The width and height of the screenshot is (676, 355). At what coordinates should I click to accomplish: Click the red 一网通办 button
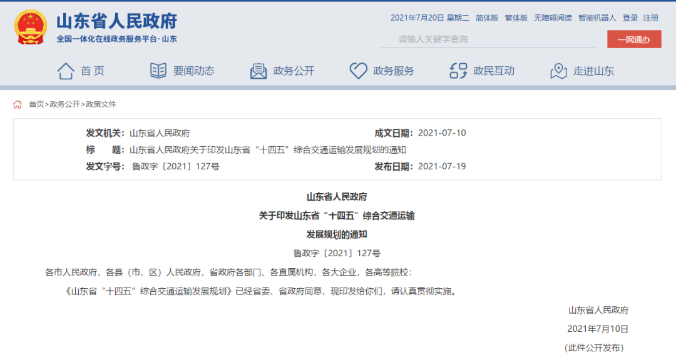pyautogui.click(x=634, y=39)
